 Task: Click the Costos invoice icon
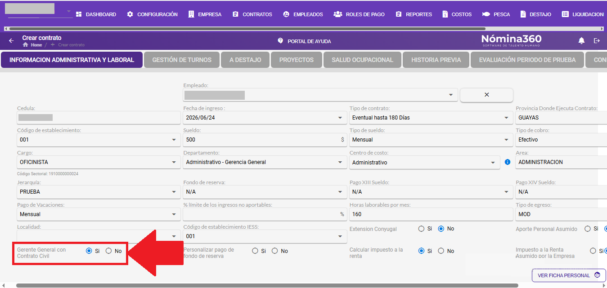445,14
